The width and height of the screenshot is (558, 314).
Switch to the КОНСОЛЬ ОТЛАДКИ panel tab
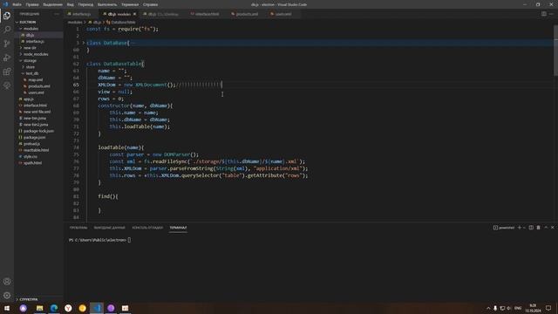pos(147,228)
